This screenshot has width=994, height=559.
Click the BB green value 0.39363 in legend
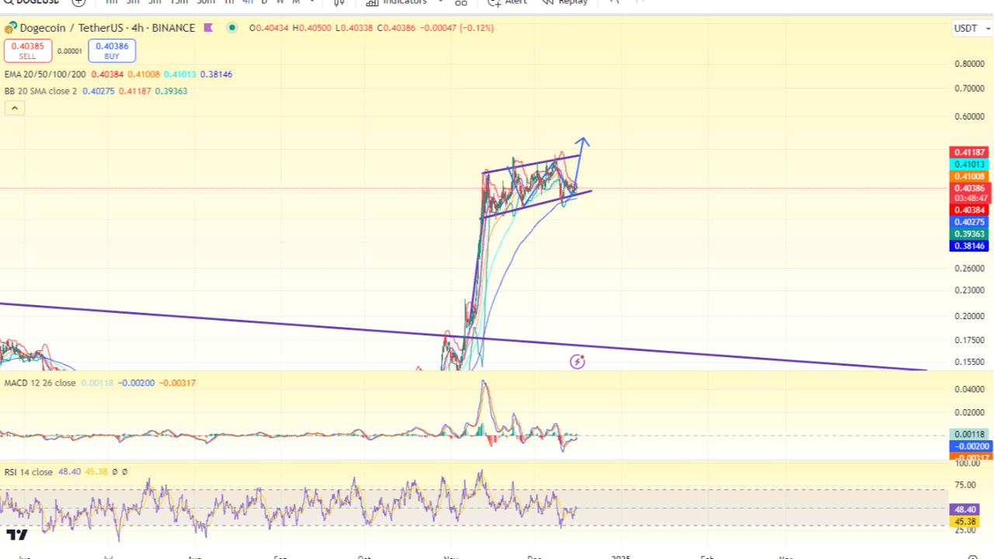(x=171, y=91)
